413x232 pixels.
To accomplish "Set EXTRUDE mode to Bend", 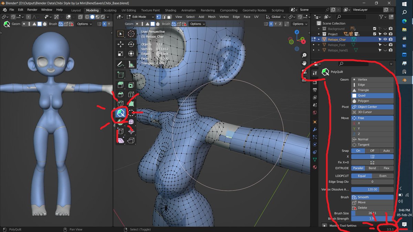I will (372, 168).
